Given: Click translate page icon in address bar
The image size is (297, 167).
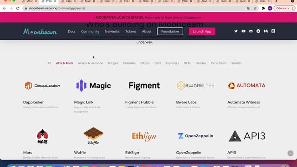Looking at the screenshot, I should point(248,8).
